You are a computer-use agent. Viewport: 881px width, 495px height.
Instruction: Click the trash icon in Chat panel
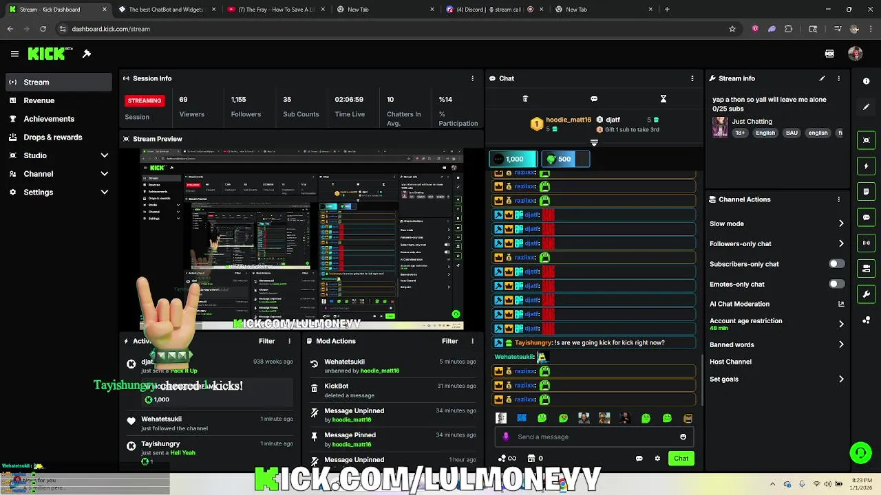tap(525, 99)
